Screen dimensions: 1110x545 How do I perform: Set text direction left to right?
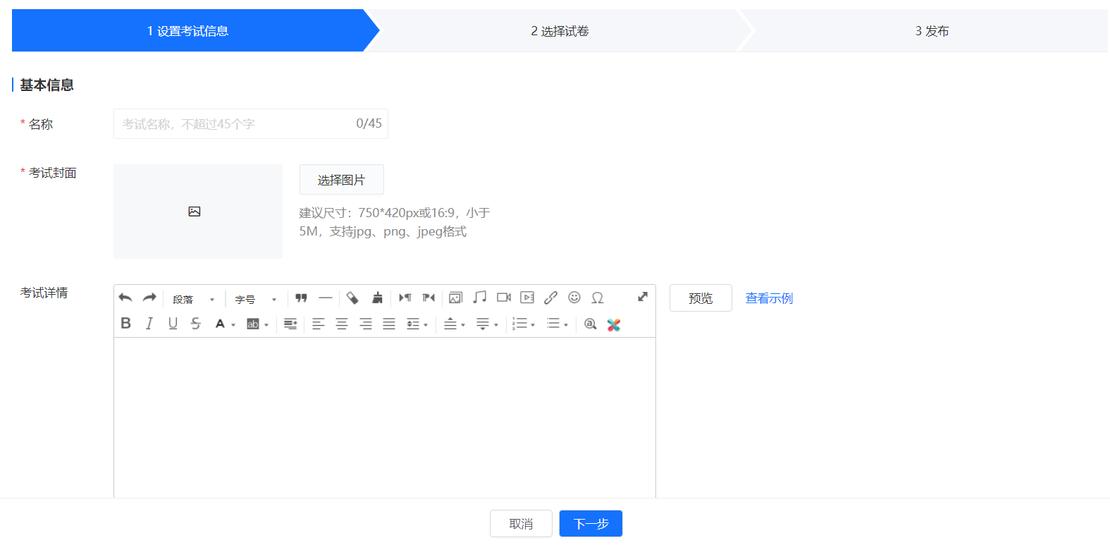click(x=405, y=298)
